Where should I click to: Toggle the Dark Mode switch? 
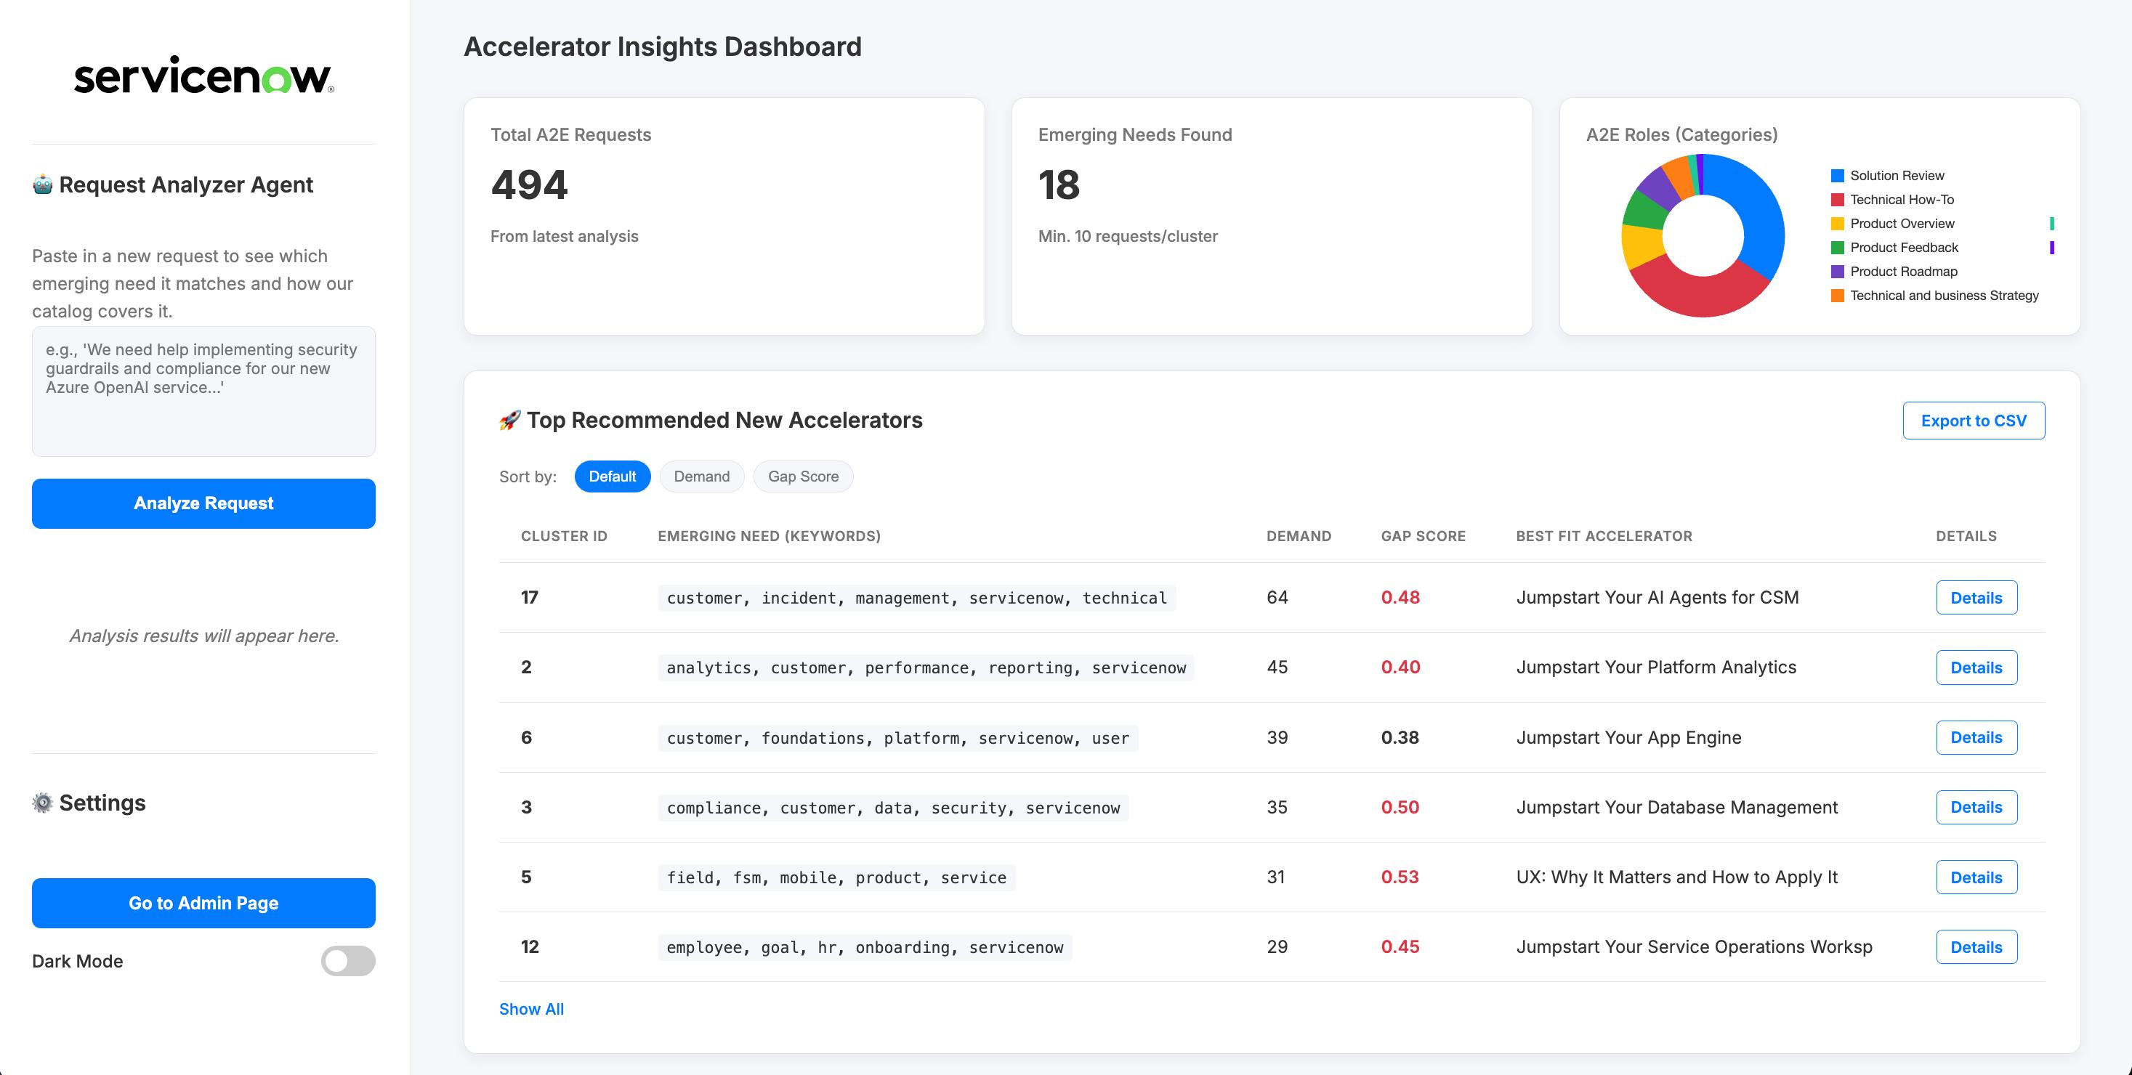(x=347, y=961)
